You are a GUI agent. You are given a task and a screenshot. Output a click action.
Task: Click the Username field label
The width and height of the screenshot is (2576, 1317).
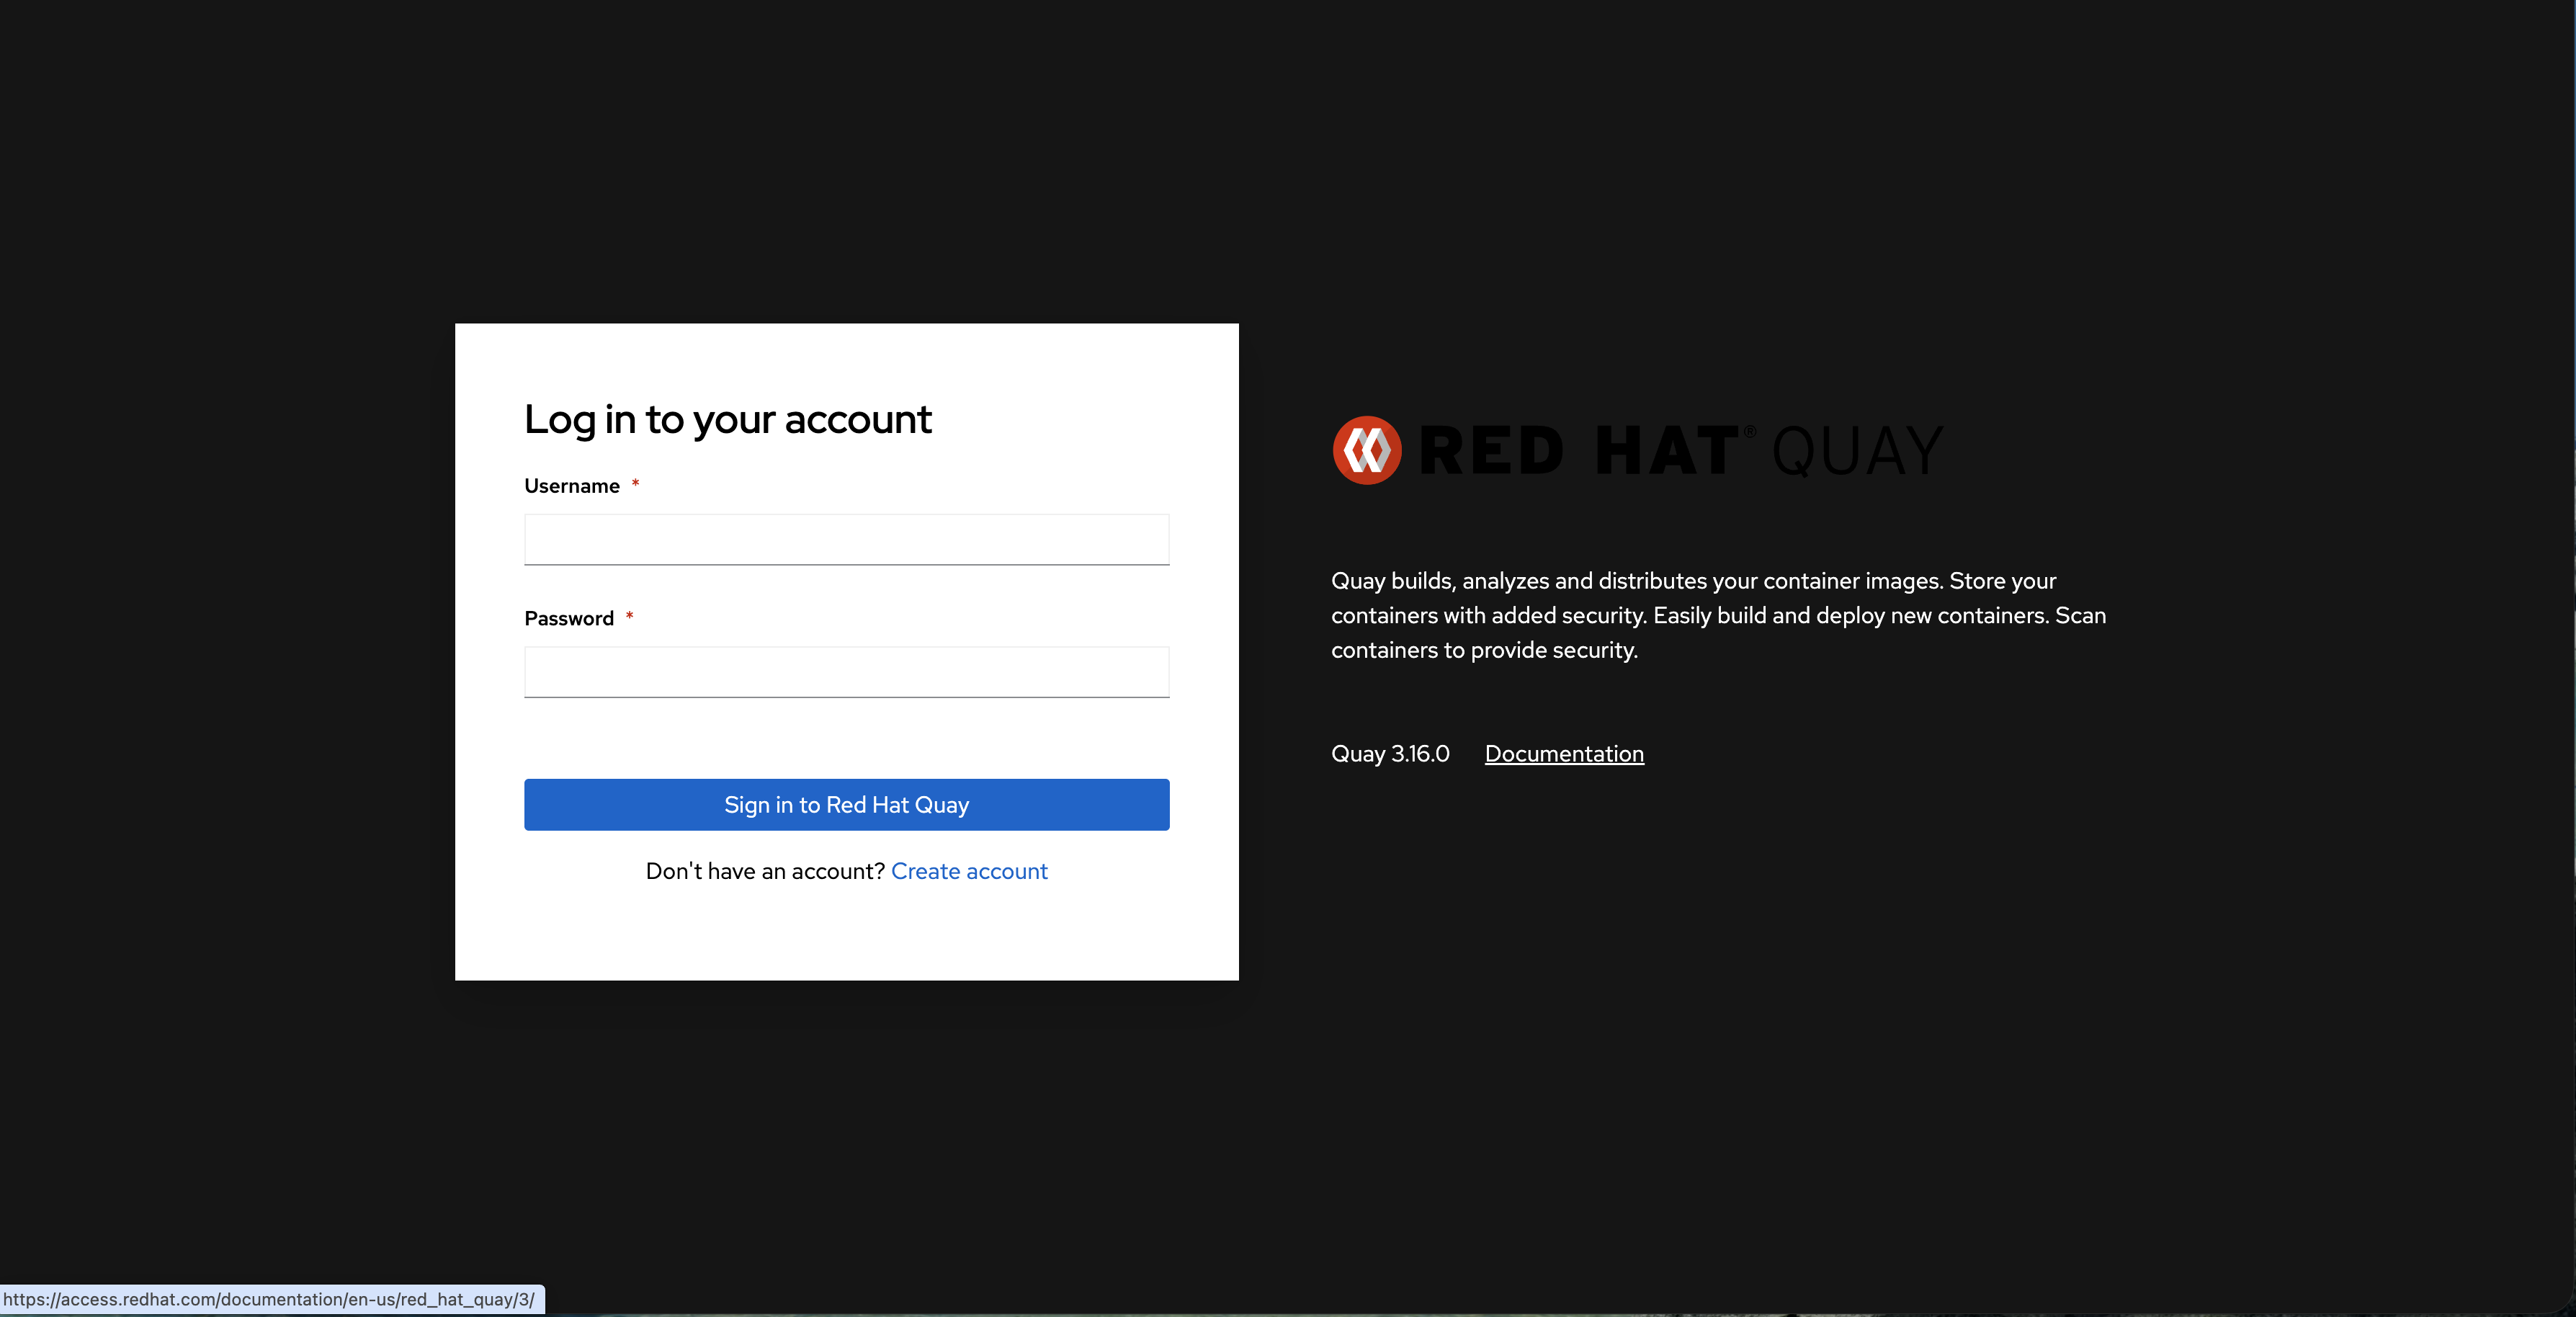[571, 486]
